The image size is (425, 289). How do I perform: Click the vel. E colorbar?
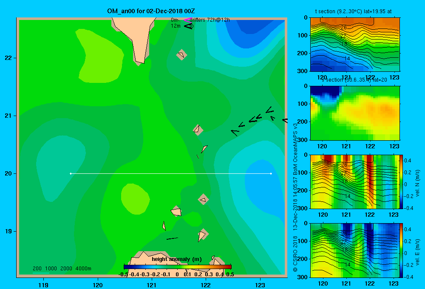[402, 250]
